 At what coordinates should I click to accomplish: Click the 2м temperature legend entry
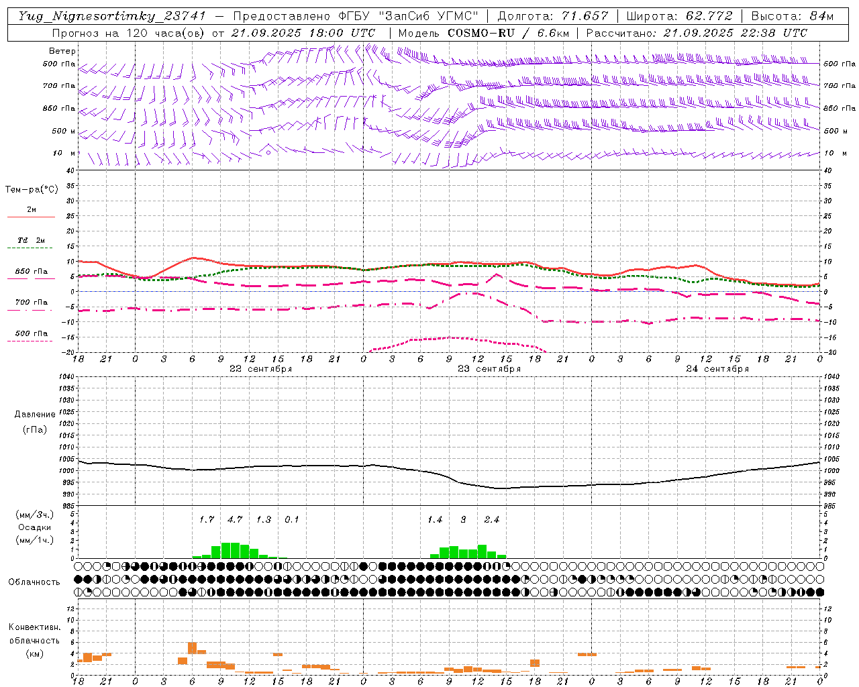(x=32, y=210)
